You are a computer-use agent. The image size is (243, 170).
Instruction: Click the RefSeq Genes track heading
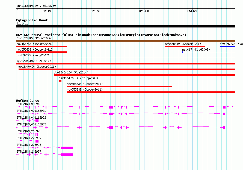(28, 101)
